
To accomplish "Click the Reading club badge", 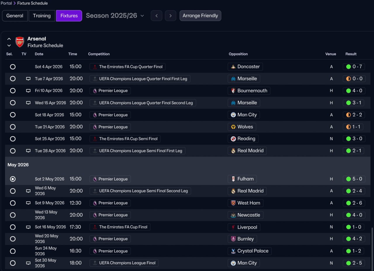I will point(233,139).
